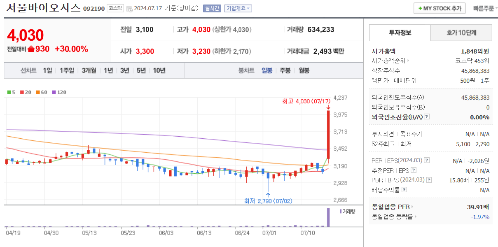
Task: Click the 시가총액 1,848억원 value
Action: click(x=475, y=51)
